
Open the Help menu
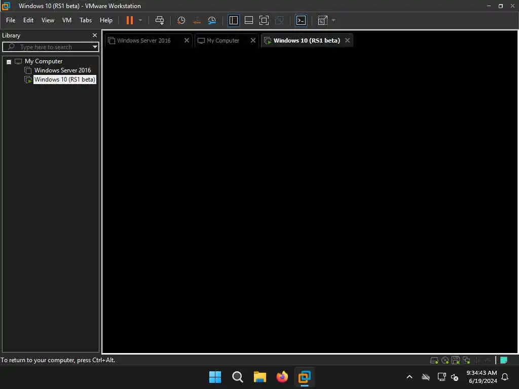(106, 20)
